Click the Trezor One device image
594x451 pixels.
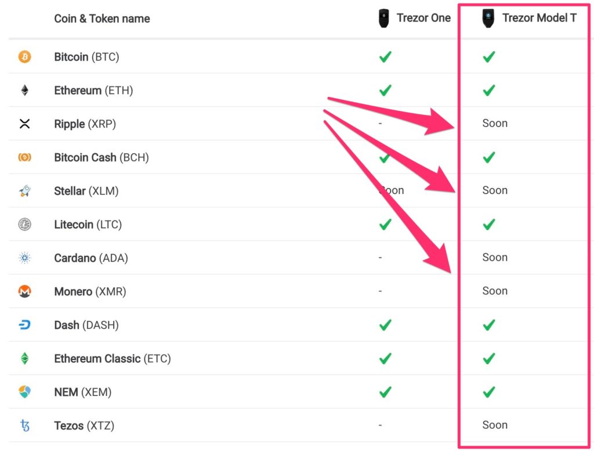(x=383, y=19)
